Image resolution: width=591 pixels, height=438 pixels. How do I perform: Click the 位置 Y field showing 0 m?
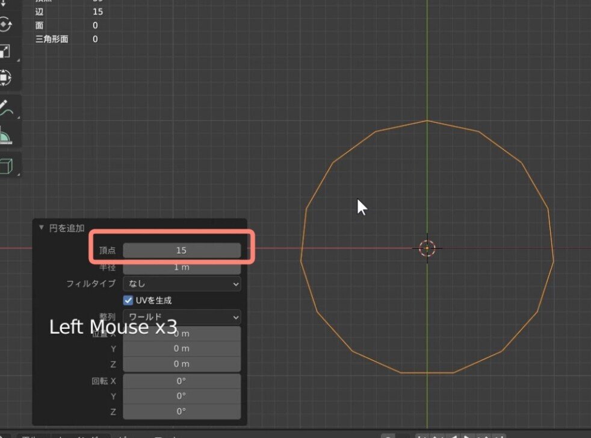coord(182,349)
